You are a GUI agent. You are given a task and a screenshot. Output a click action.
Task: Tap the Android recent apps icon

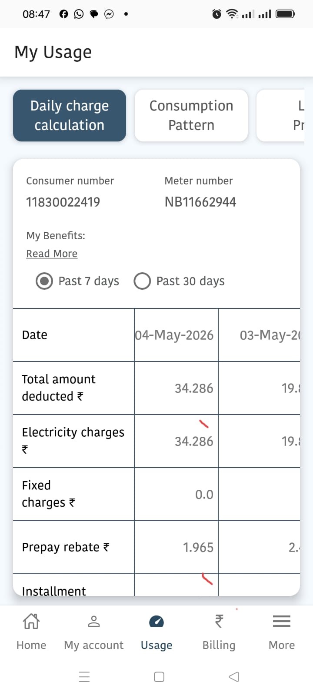click(84, 676)
